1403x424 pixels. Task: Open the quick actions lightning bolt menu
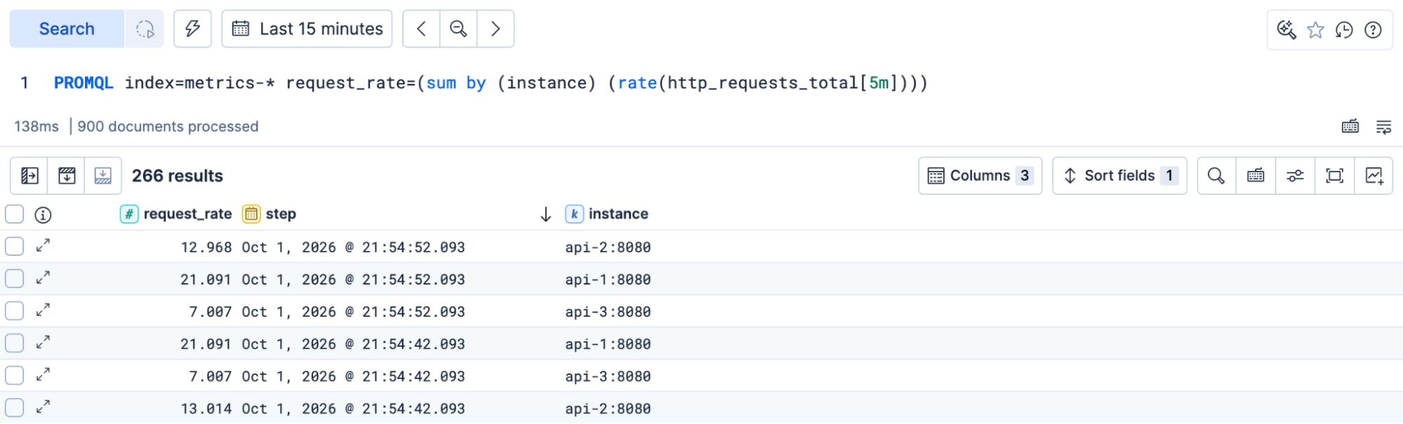pyautogui.click(x=192, y=29)
